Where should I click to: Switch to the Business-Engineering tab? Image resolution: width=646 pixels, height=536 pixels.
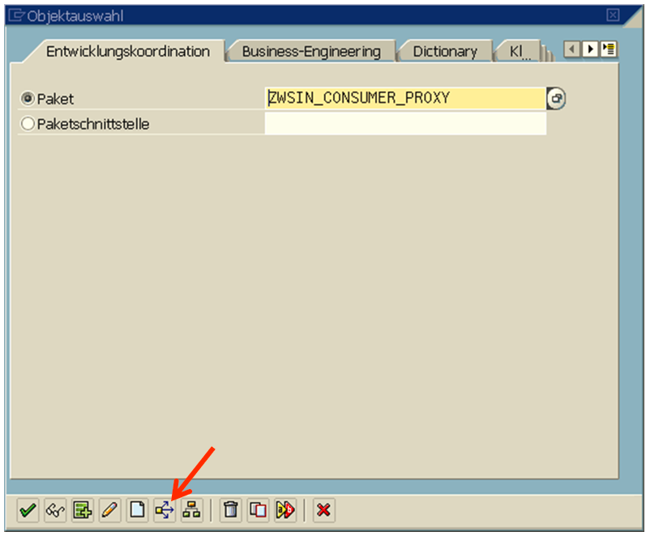[x=311, y=51]
